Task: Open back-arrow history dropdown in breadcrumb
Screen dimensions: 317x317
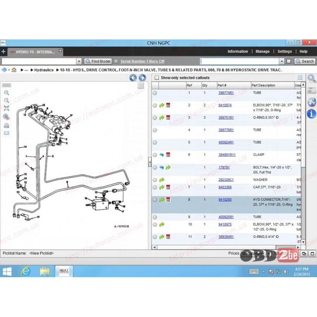Action: (9, 70)
